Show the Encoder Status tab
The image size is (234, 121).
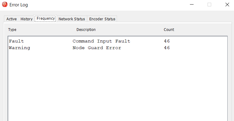pos(102,19)
